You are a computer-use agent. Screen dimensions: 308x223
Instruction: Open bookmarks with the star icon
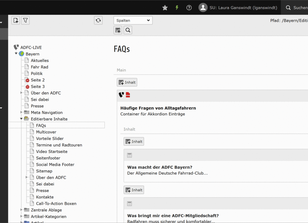[x=165, y=7]
